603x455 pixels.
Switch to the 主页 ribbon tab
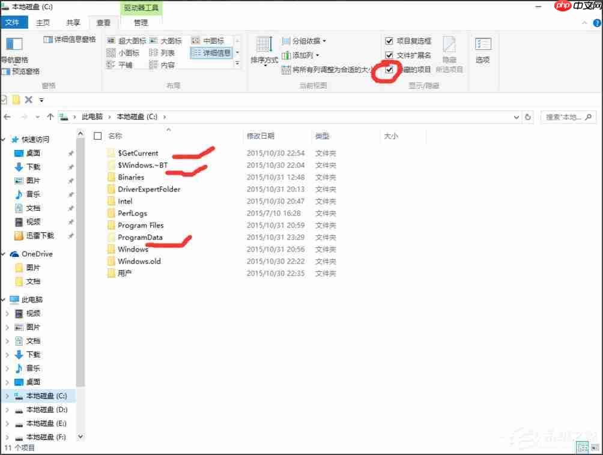[44, 22]
